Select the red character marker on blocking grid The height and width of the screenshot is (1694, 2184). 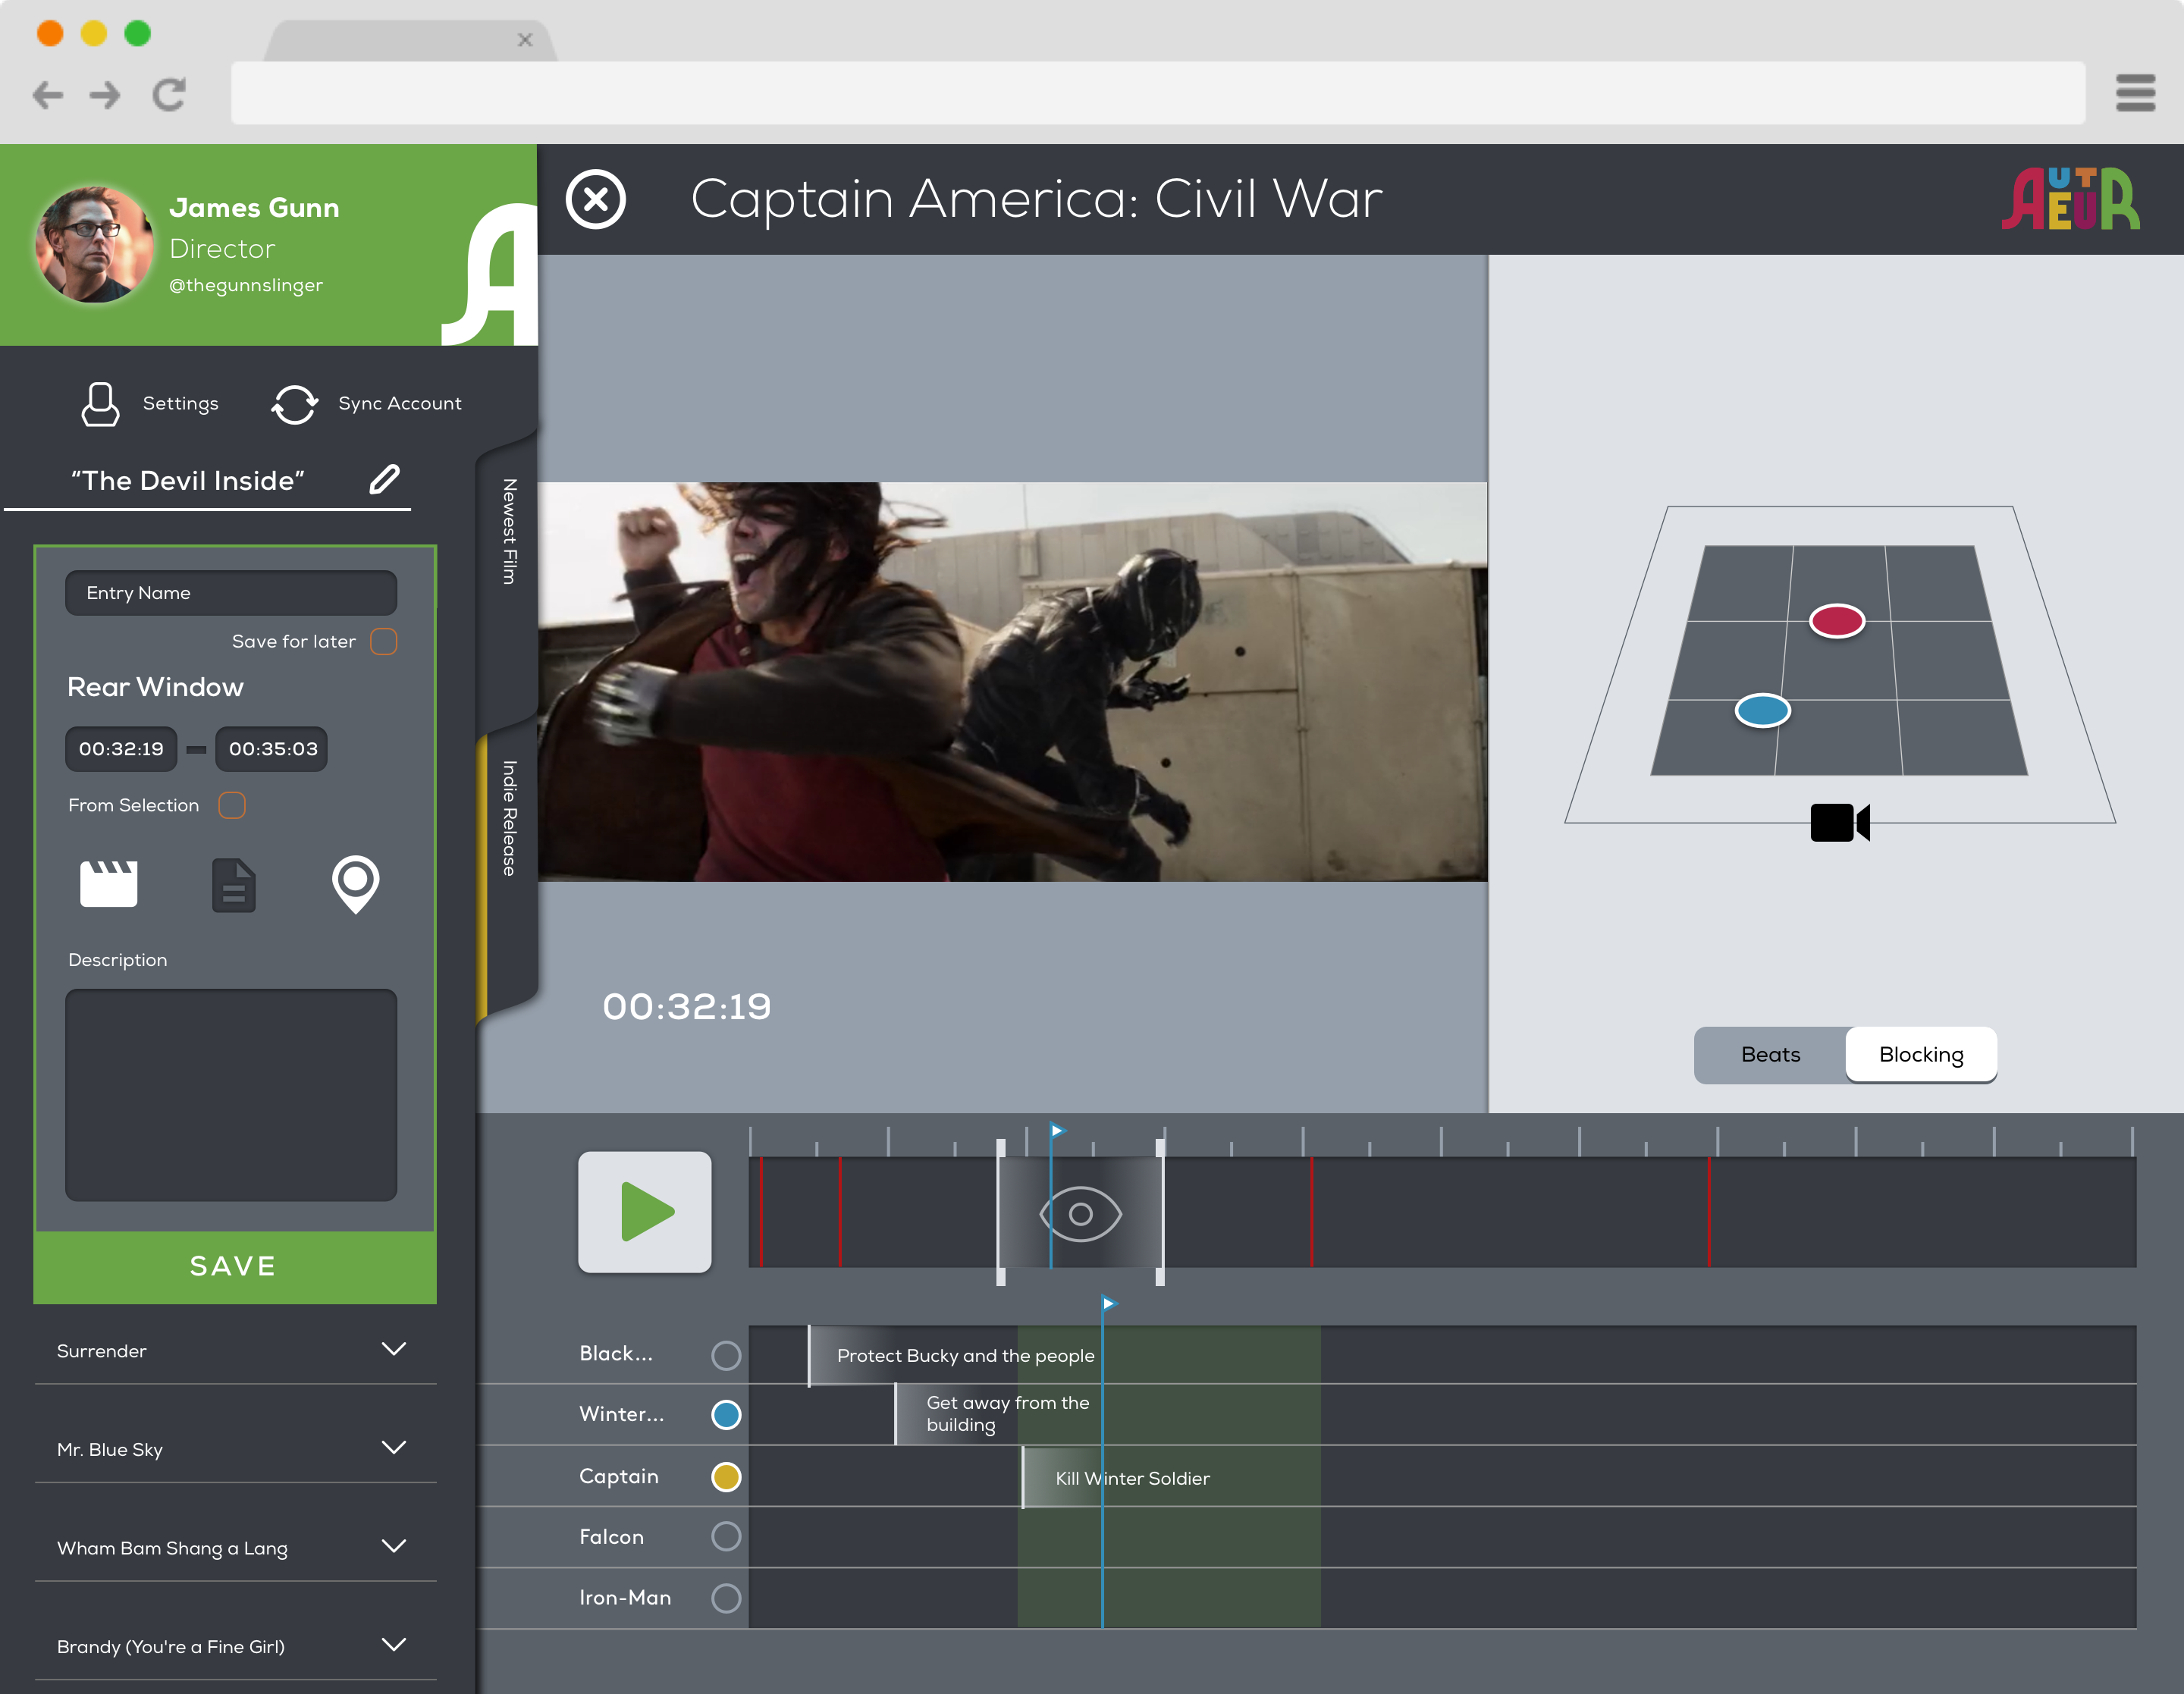1837,621
